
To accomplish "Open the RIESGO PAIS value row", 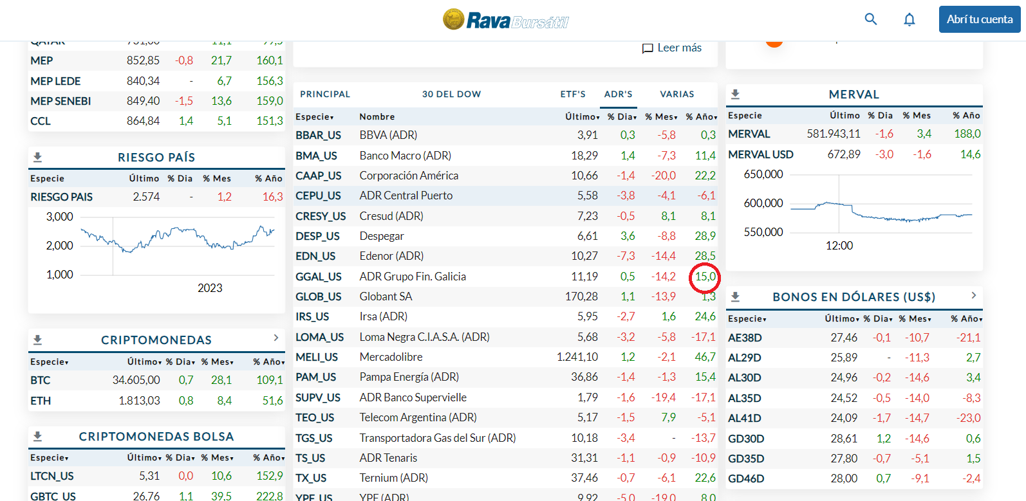I will [x=156, y=197].
